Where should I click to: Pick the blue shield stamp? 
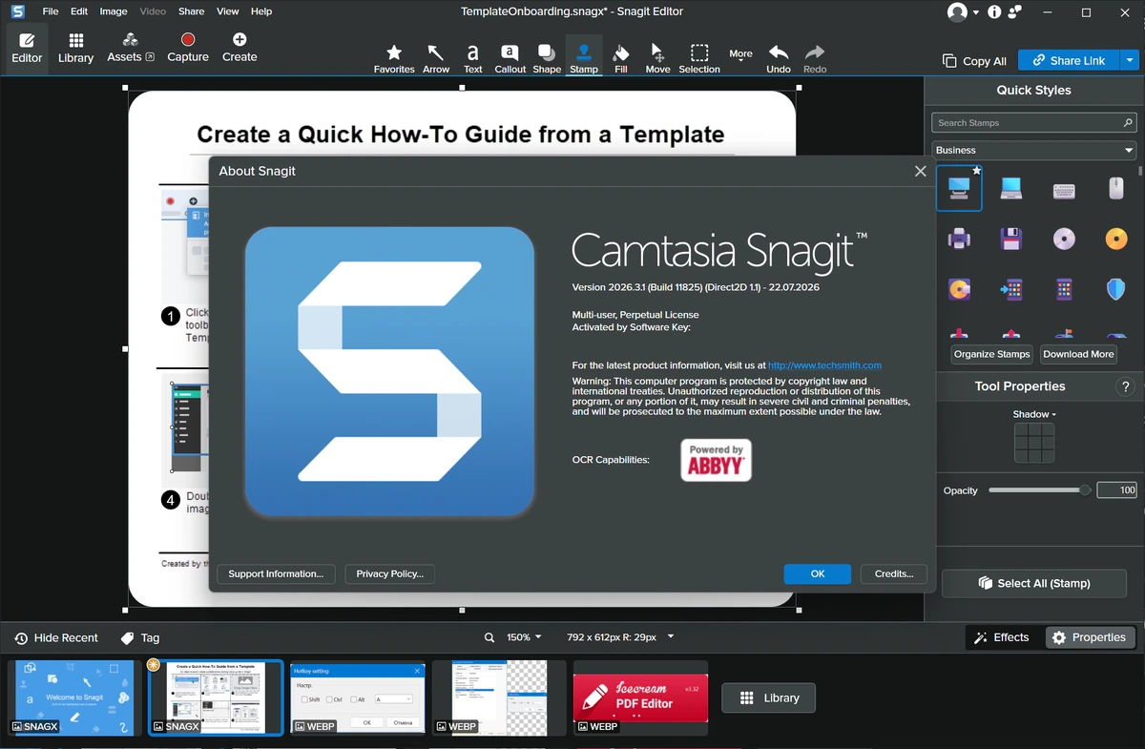[1116, 289]
